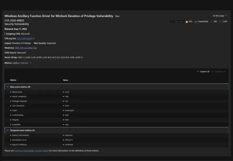Viewport: 233px width, 161px height.
Task: Open the CWE-416 Use After Free link
Action: [x=26, y=48]
